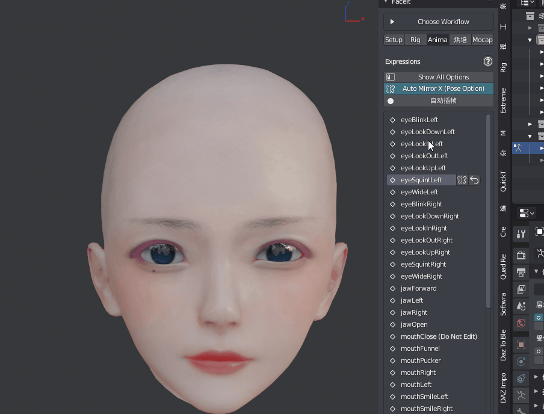
Task: Open the Output properties printer icon
Action: (521, 273)
